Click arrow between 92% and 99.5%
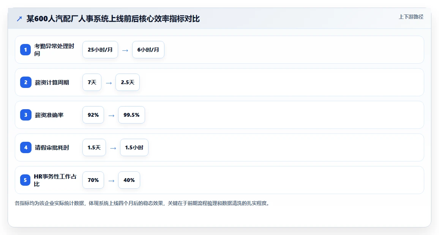This screenshot has width=439, height=235. (111, 116)
